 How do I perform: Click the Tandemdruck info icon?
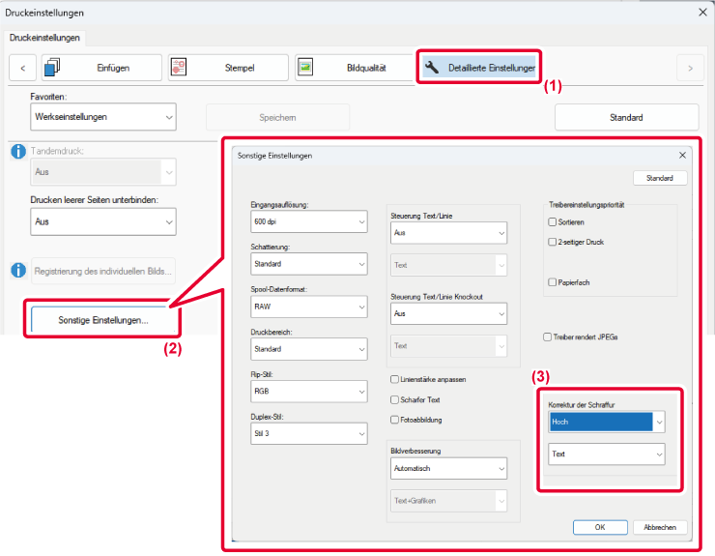(16, 151)
